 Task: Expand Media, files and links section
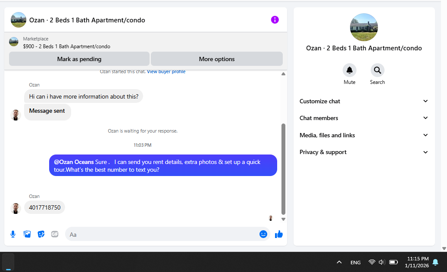(364, 135)
